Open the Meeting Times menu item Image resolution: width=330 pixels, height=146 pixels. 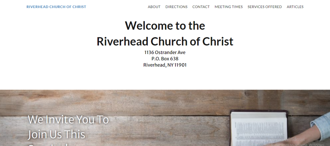point(228,7)
